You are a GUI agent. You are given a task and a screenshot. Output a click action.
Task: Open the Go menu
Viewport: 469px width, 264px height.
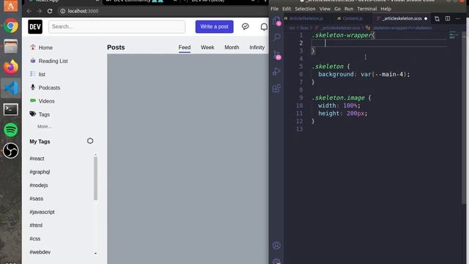tap(337, 9)
